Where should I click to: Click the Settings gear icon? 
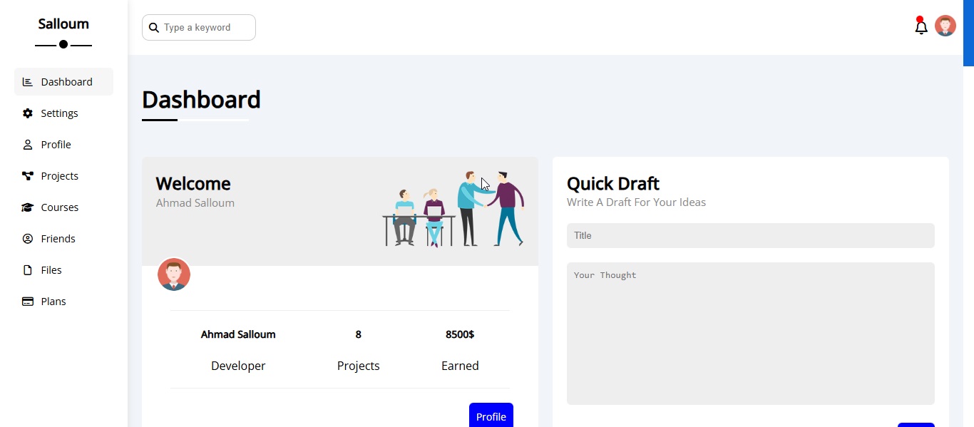click(x=28, y=113)
